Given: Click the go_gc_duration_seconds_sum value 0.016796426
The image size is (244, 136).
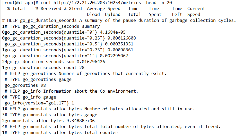Looking at the screenshot, I should [91, 62].
